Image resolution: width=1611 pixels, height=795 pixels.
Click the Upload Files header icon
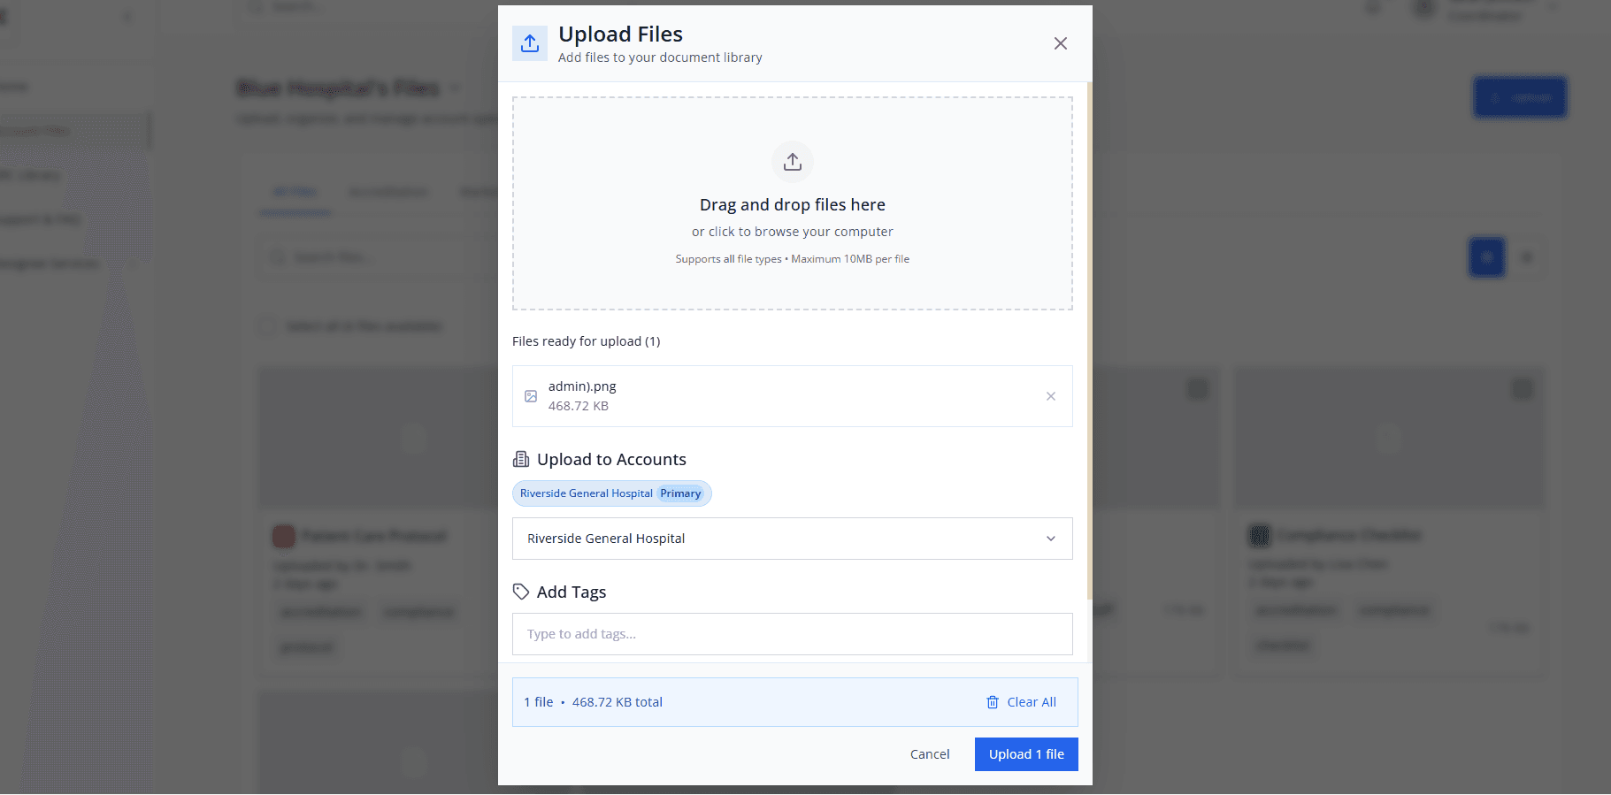(x=530, y=43)
